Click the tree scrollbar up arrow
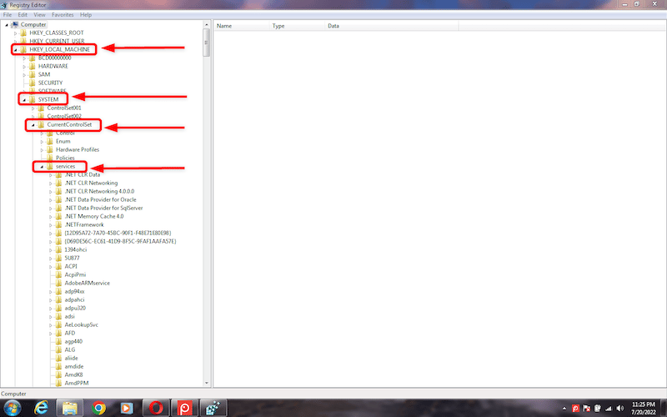 point(206,24)
